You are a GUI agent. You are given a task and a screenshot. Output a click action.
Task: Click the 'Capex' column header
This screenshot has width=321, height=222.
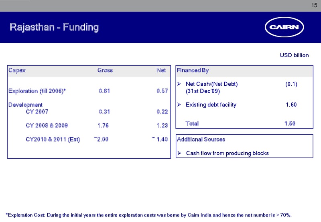[x=17, y=70]
